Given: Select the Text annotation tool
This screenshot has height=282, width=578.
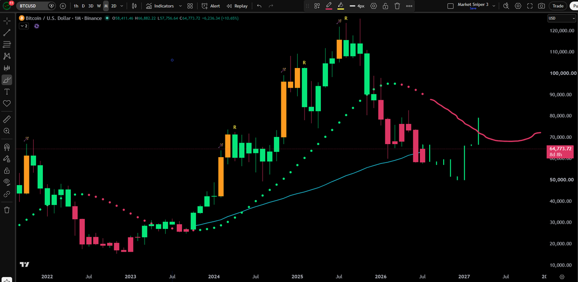Looking at the screenshot, I should point(7,92).
